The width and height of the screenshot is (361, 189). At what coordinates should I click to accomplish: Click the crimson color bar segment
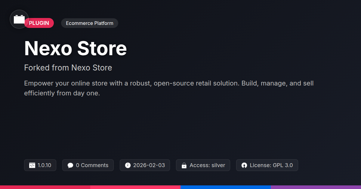click(x=45, y=187)
